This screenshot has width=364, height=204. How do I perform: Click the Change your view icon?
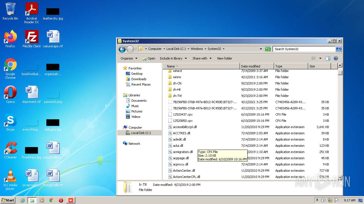point(313,58)
